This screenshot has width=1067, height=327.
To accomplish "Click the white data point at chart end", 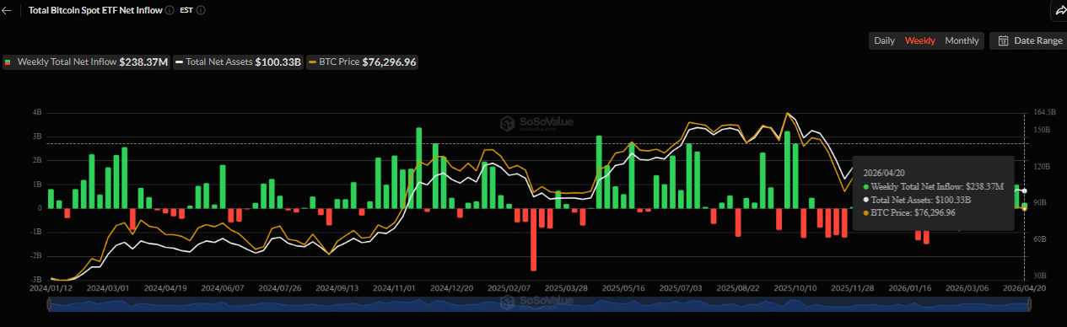I will 1023,191.
